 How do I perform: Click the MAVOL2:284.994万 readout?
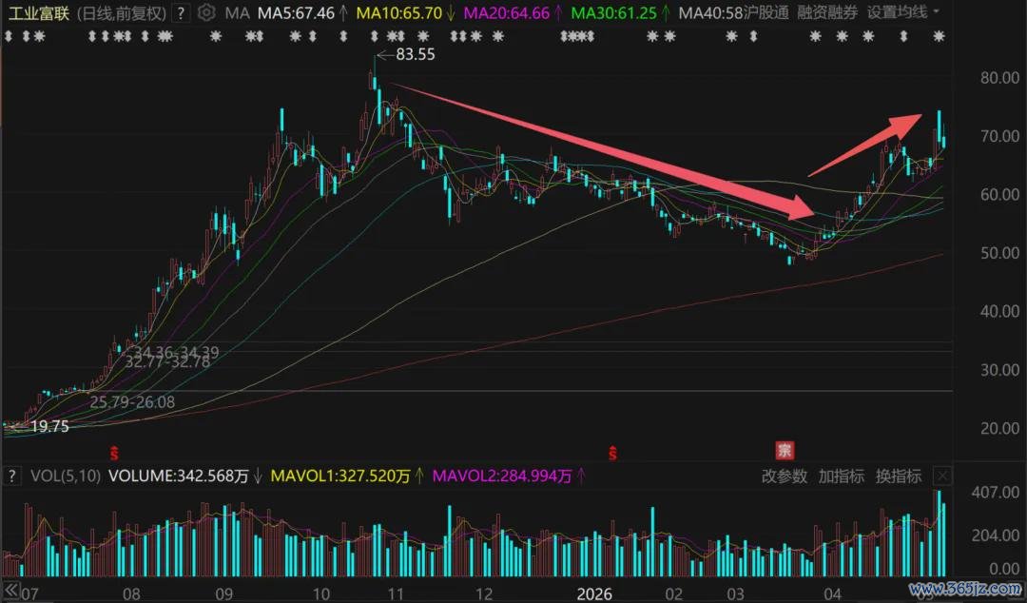502,476
